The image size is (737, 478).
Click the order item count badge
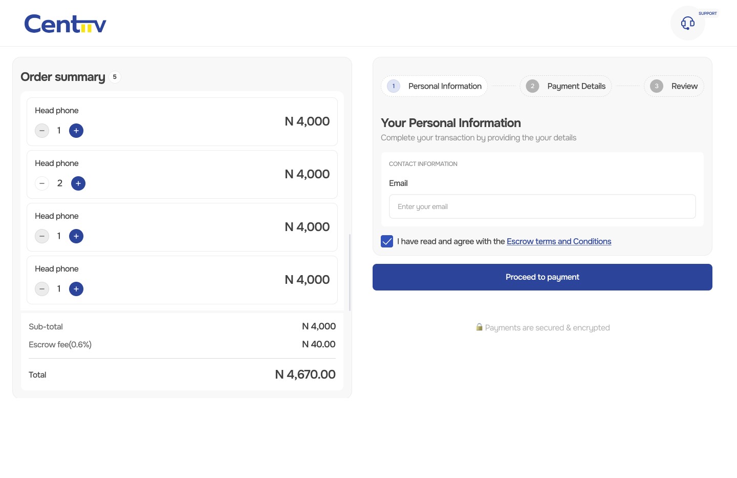coord(115,77)
